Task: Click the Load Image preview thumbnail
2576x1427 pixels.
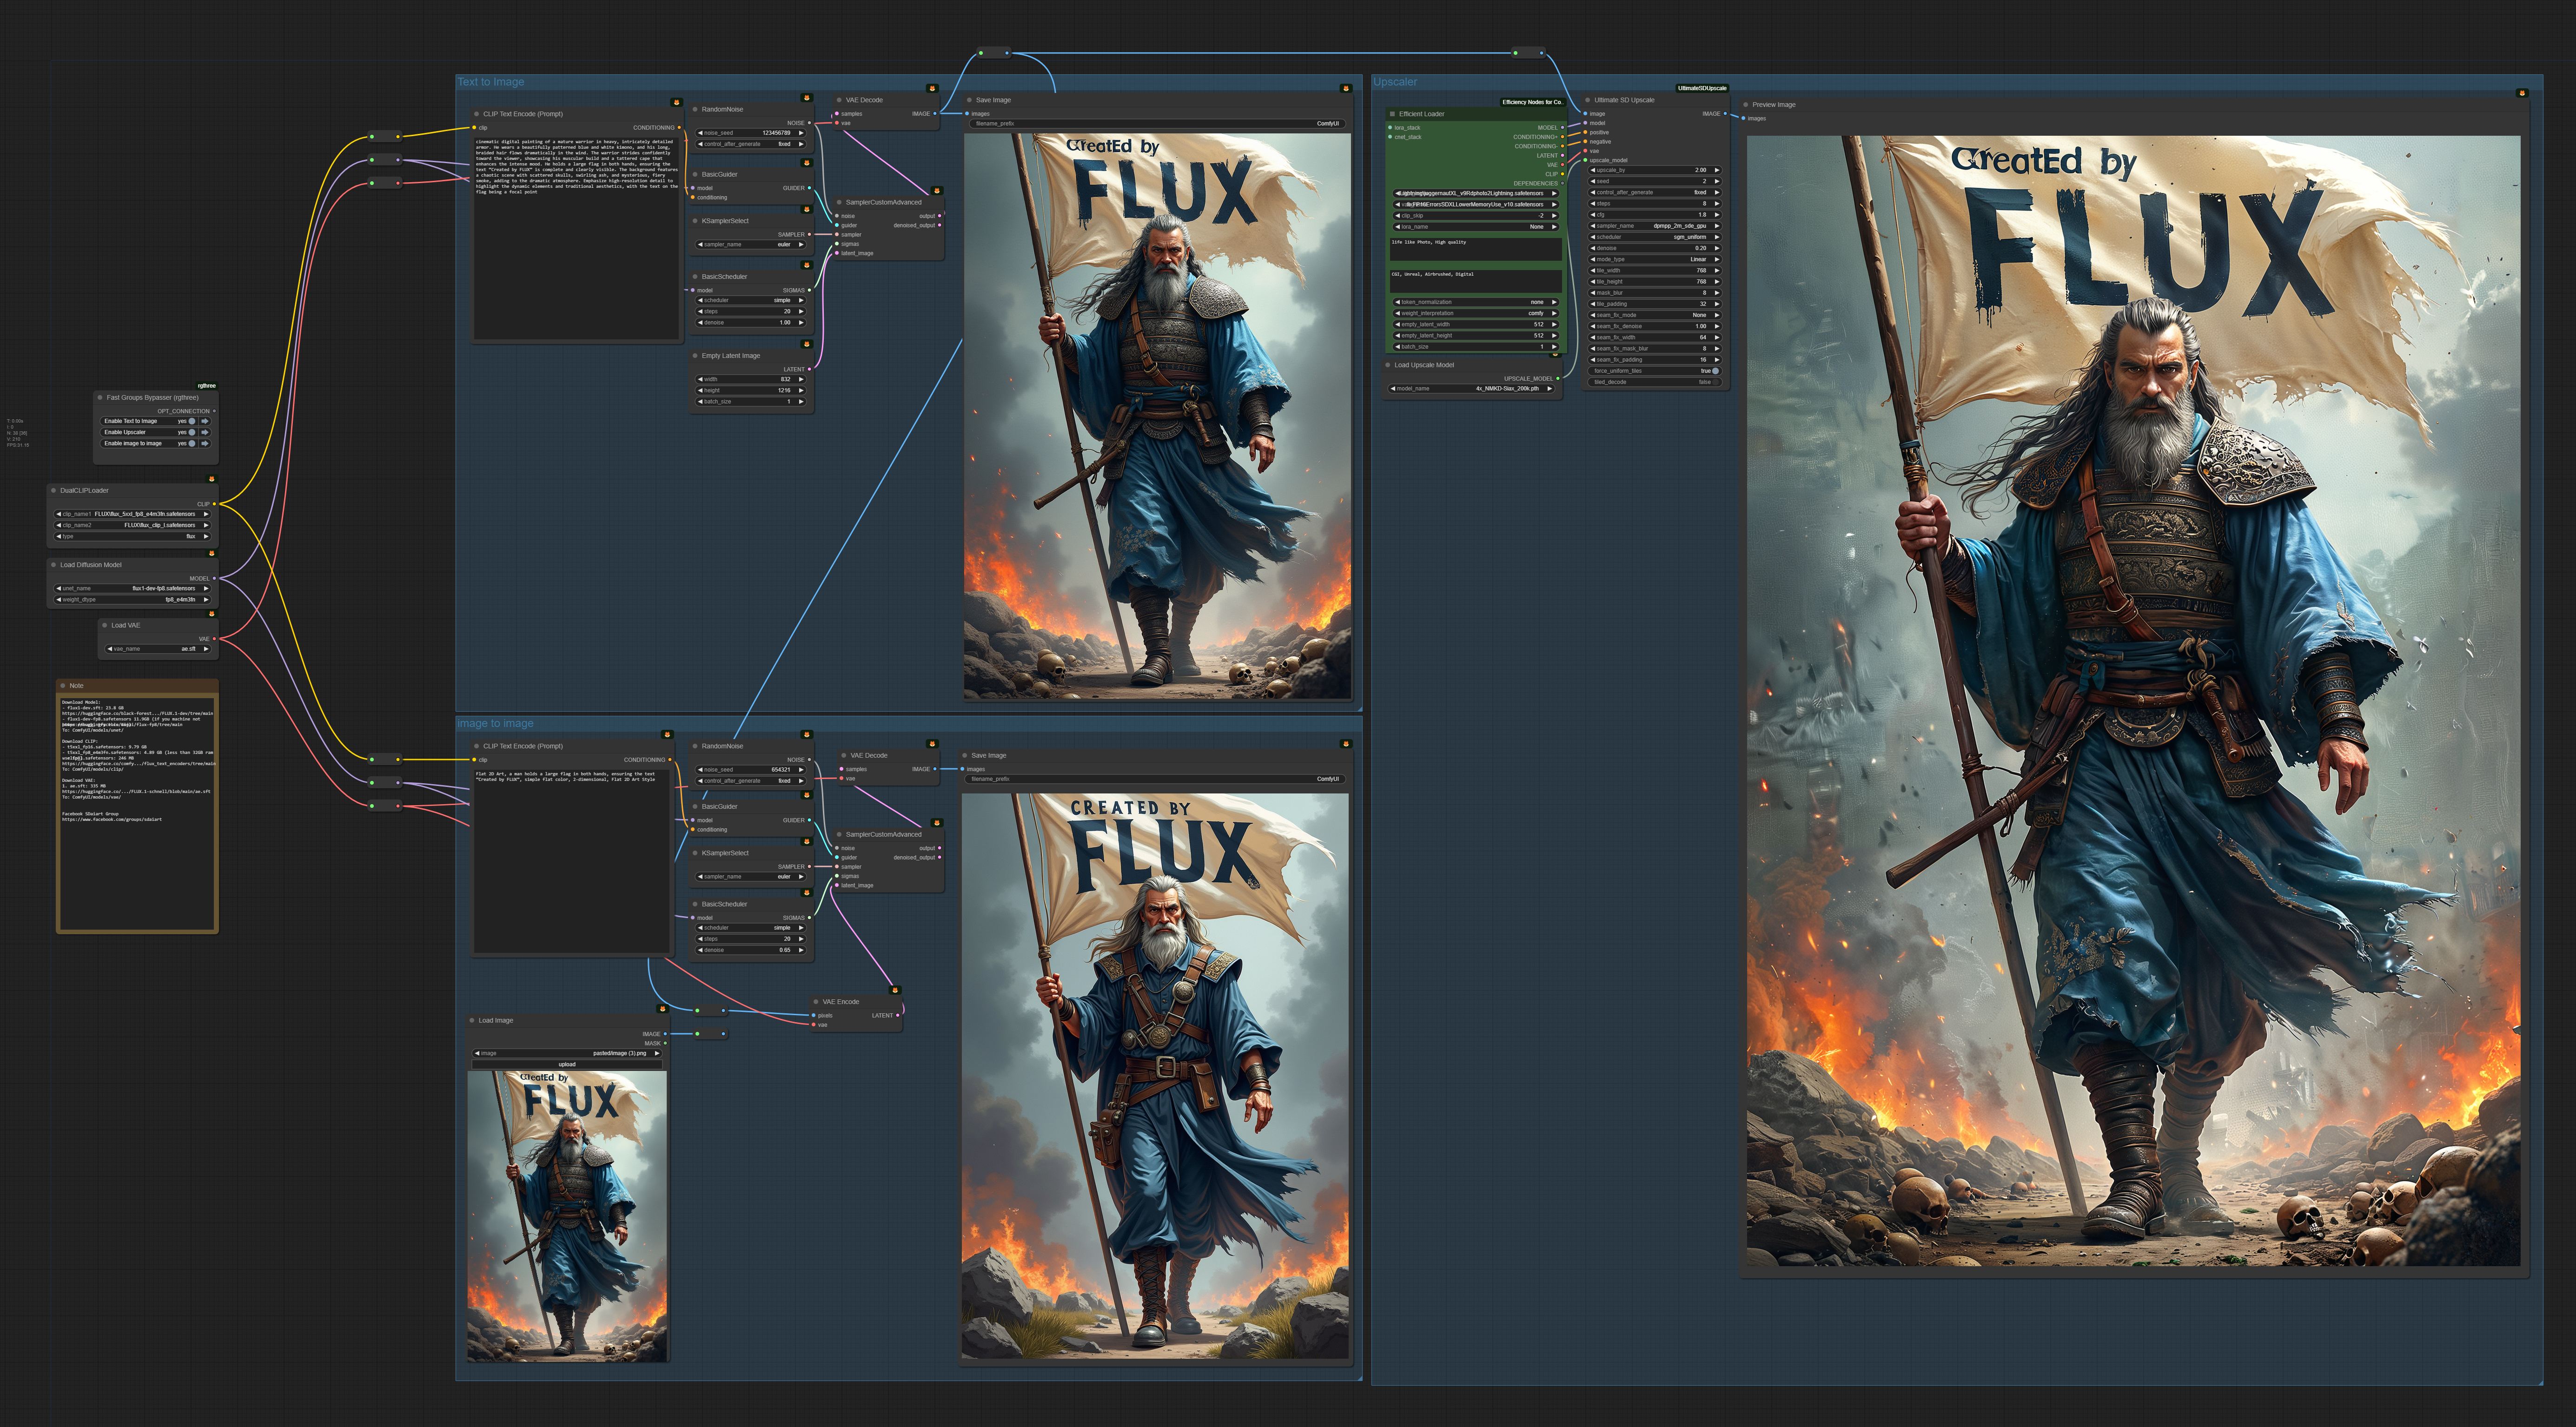Action: click(x=567, y=1216)
